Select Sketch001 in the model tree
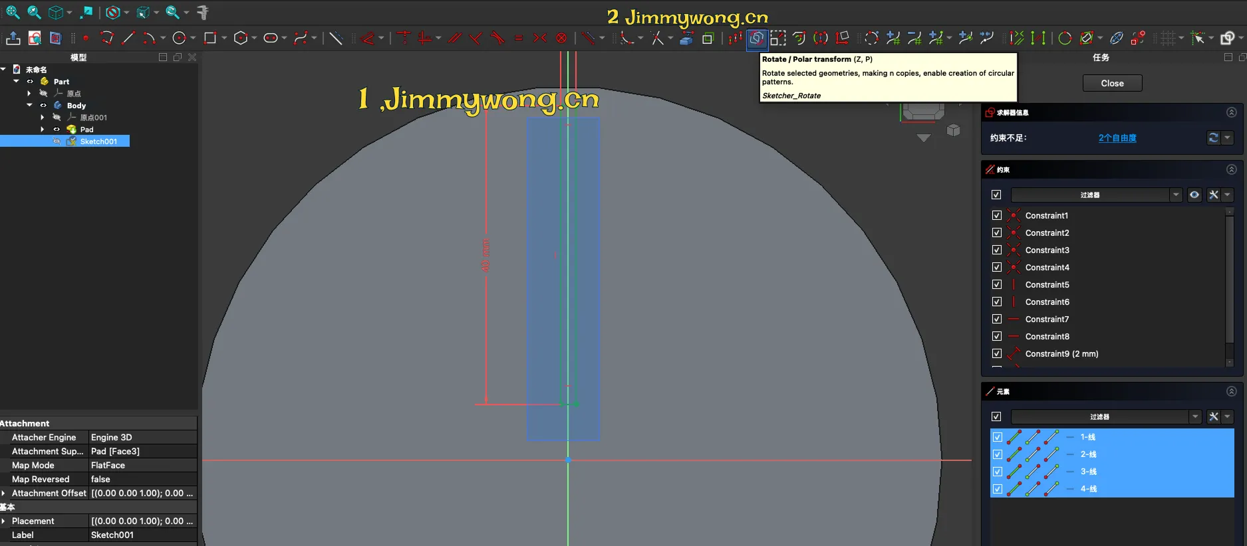The height and width of the screenshot is (546, 1247). [x=98, y=141]
